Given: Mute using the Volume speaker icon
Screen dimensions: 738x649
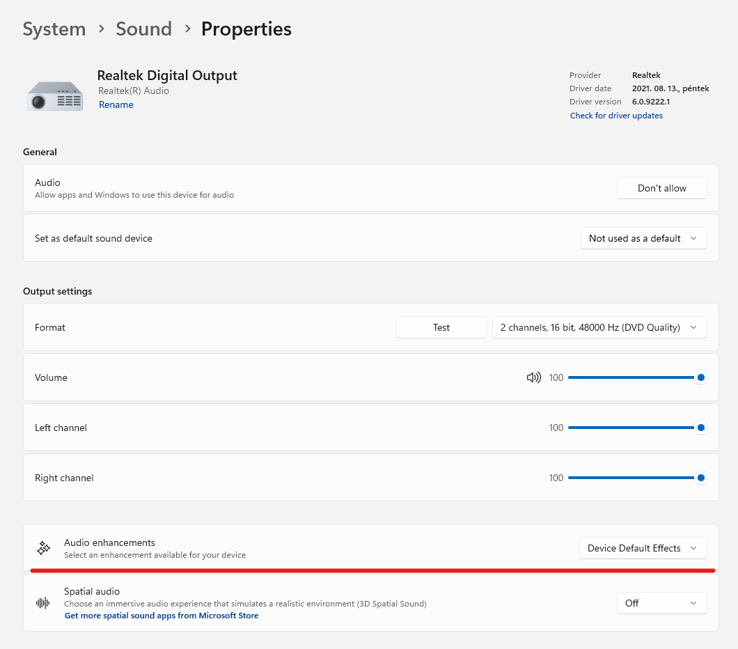Looking at the screenshot, I should (534, 377).
